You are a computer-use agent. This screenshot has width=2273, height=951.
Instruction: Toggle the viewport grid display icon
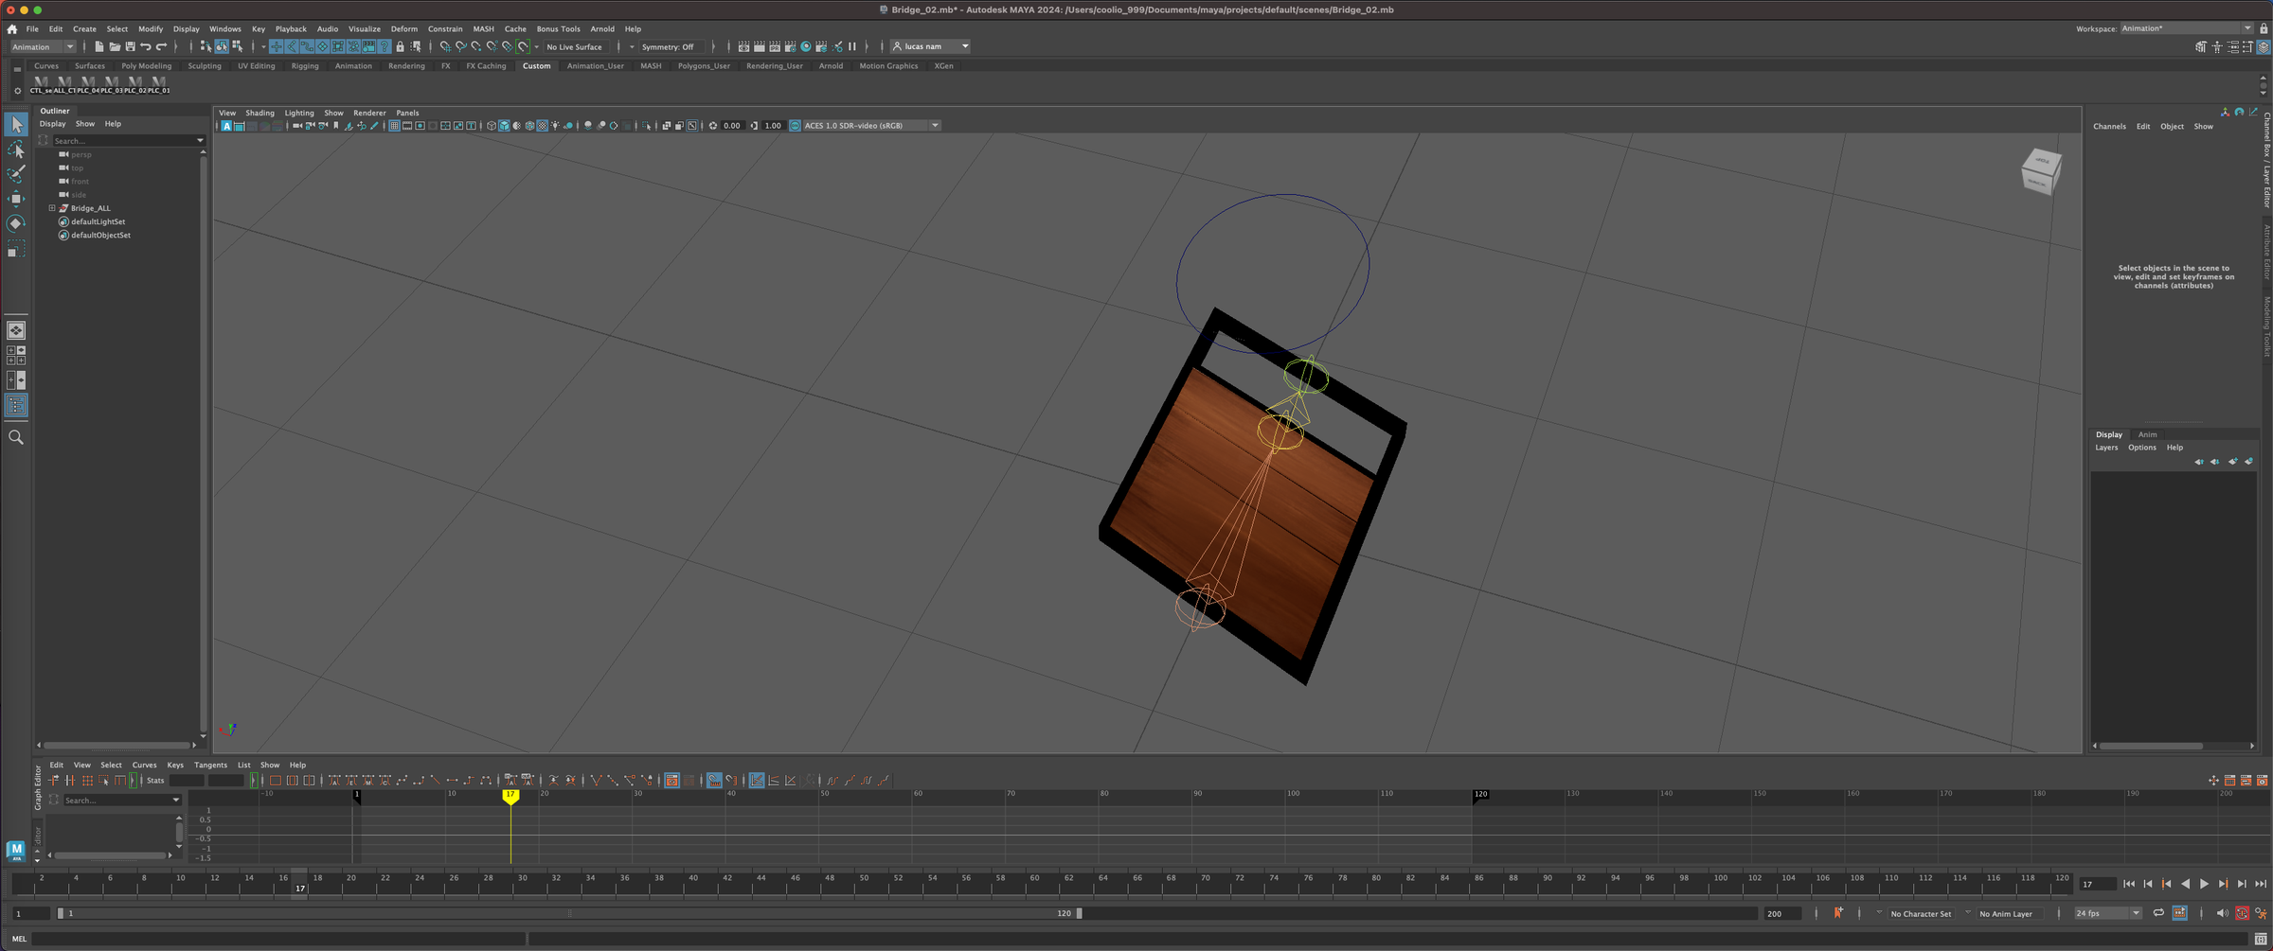[394, 126]
